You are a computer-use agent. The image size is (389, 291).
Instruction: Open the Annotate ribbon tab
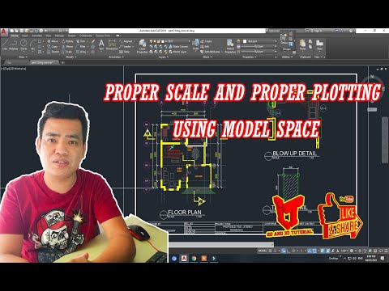(x=37, y=36)
